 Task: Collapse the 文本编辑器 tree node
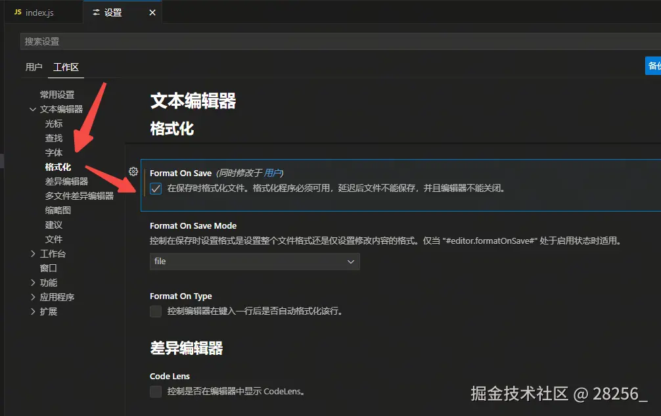click(x=32, y=109)
